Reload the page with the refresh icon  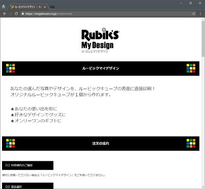click(16, 14)
